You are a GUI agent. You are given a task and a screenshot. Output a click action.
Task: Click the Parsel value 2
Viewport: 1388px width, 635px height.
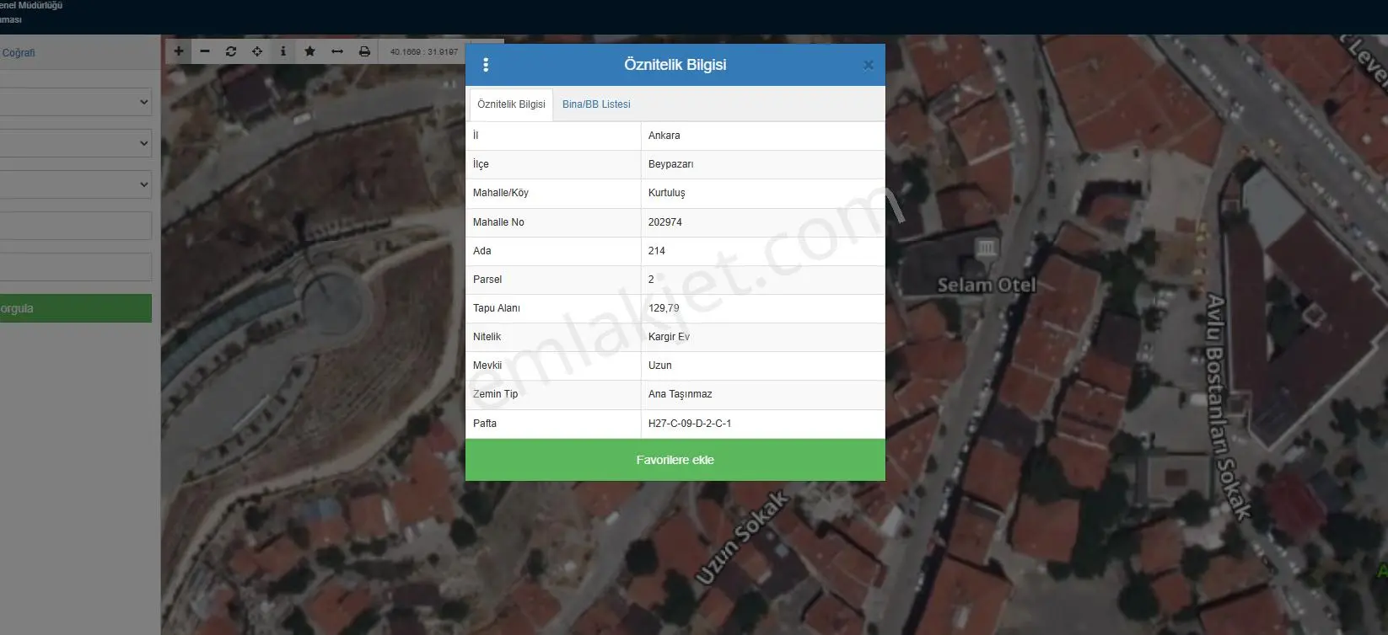click(651, 280)
